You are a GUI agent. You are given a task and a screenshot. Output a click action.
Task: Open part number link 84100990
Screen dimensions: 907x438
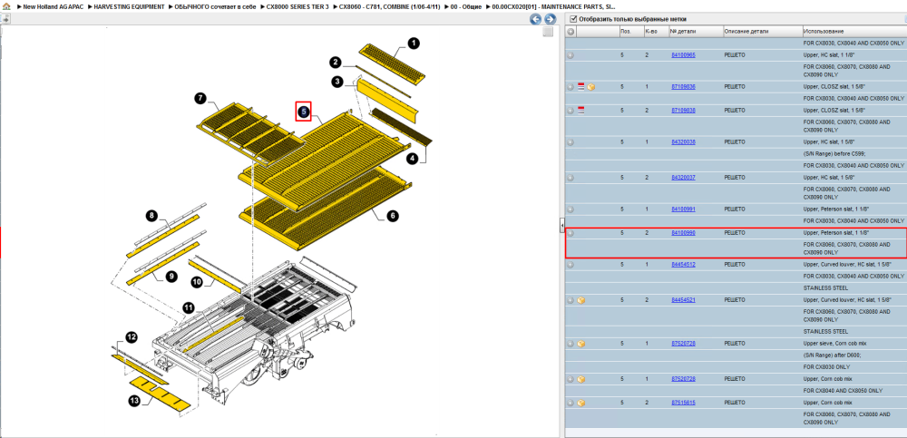point(683,233)
